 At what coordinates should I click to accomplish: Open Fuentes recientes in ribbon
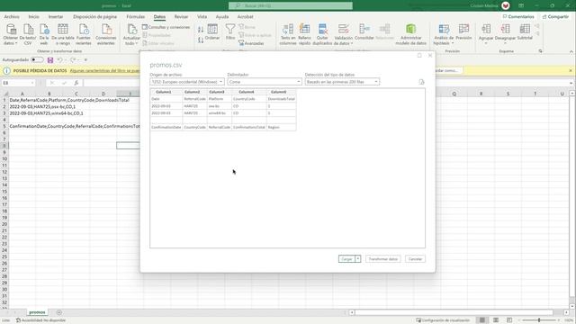[x=84, y=29]
